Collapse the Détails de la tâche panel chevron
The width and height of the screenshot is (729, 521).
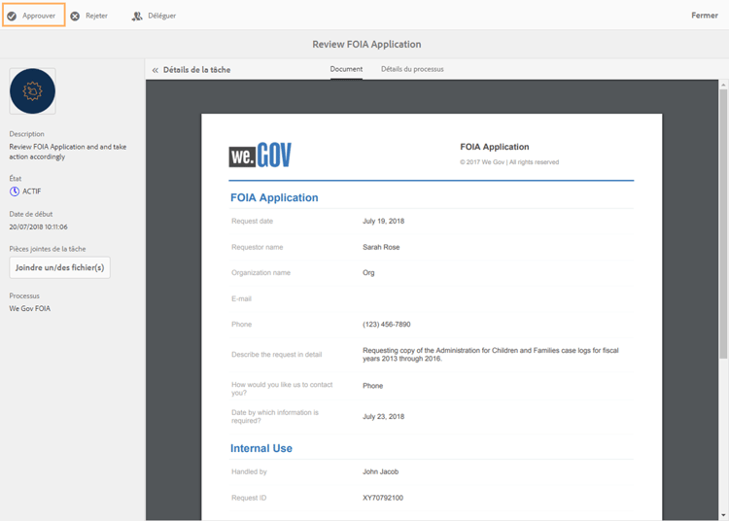[155, 70]
